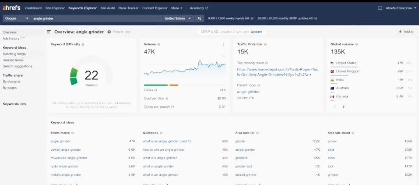Open the homedepot.com top ranking result link
The height and width of the screenshot is (185, 419).
click(x=278, y=72)
